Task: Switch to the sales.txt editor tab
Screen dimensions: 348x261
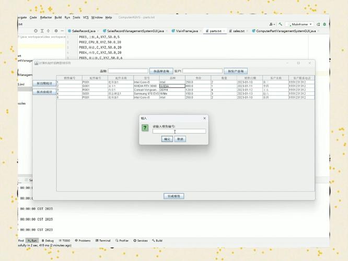Action: coord(238,31)
